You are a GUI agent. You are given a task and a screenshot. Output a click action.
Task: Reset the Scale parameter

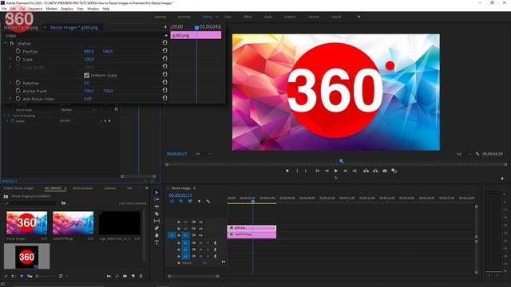click(x=165, y=58)
